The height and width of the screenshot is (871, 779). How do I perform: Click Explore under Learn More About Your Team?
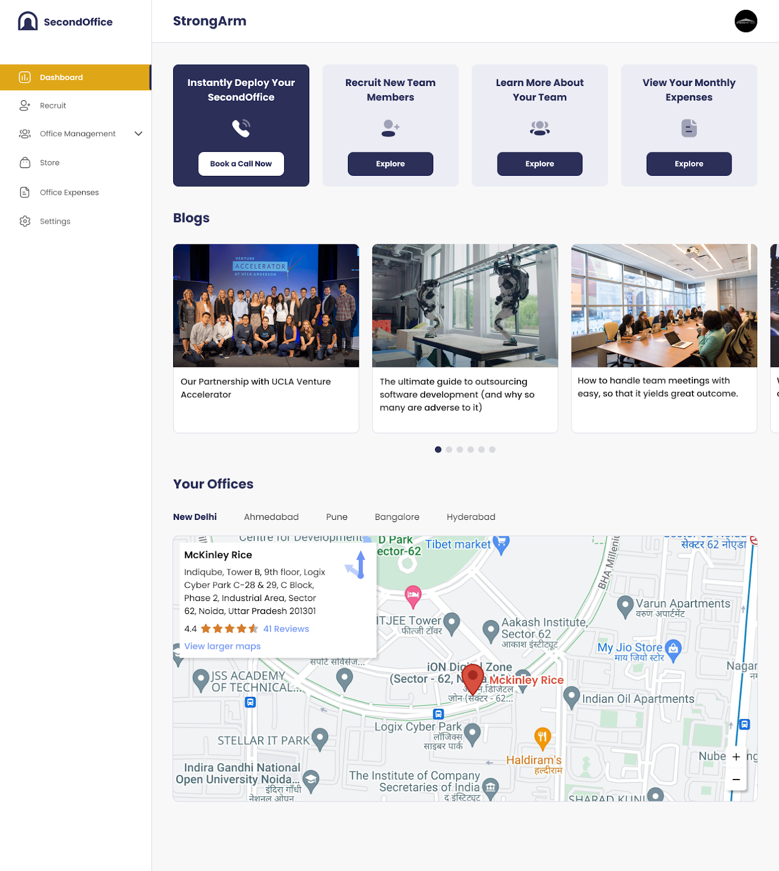click(x=539, y=164)
